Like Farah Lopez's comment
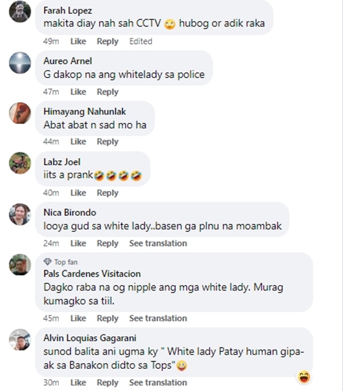The width and height of the screenshot is (343, 391). tap(78, 41)
